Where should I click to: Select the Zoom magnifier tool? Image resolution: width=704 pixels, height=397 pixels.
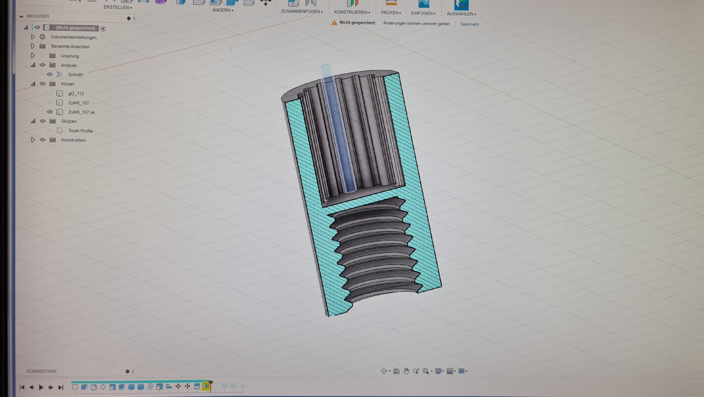point(416,371)
